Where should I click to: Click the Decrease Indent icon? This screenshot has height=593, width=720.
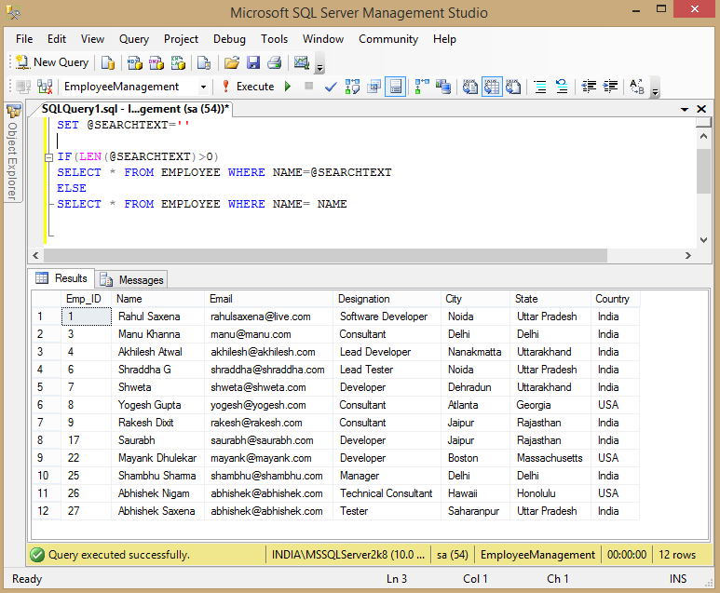[589, 87]
